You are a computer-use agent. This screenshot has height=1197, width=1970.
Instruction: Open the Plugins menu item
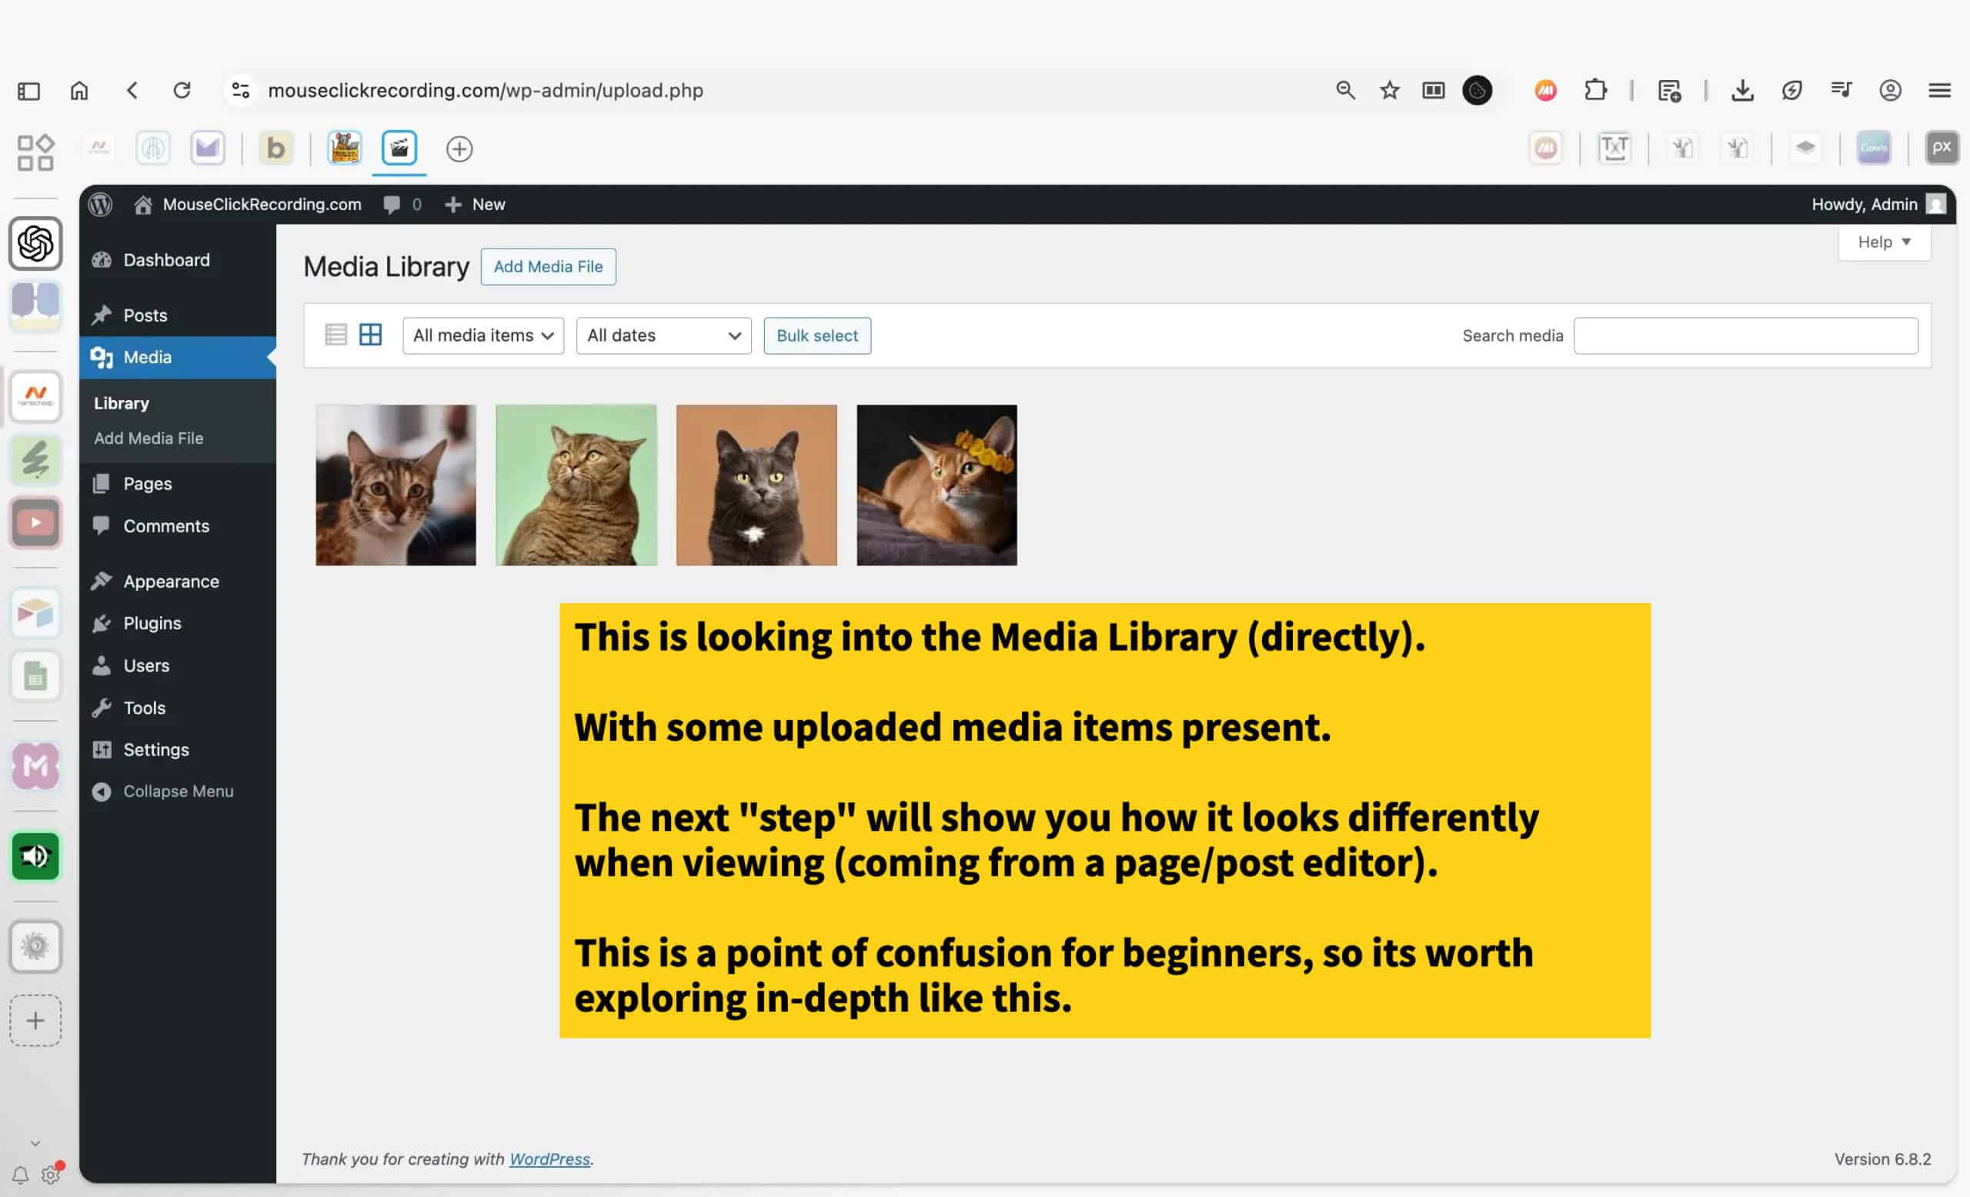pos(152,623)
